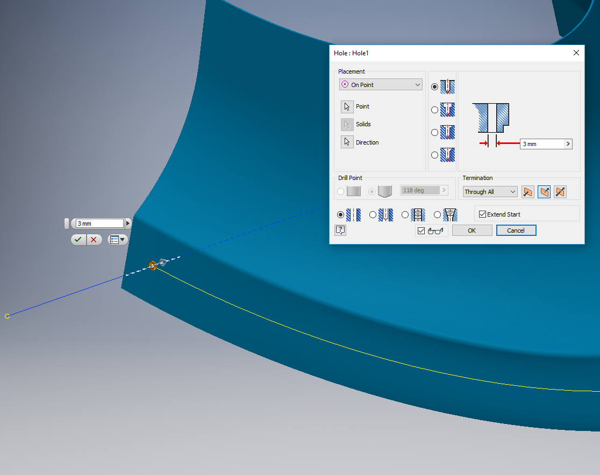Viewport: 600px width, 475px height.
Task: Click the Flip termination direction icon
Action: [544, 192]
